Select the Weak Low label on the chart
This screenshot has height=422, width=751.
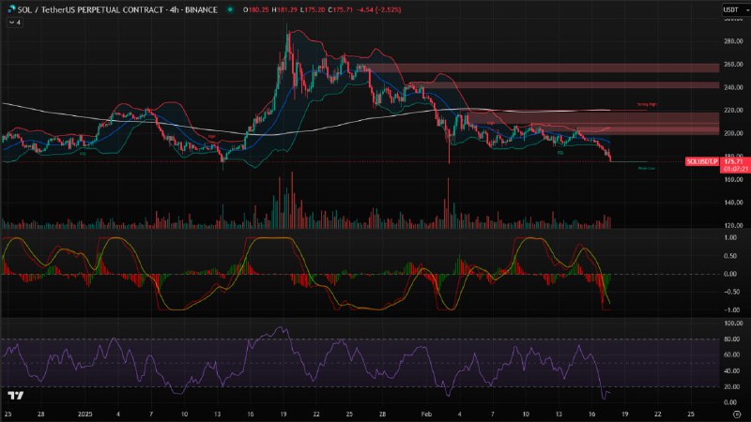(647, 169)
